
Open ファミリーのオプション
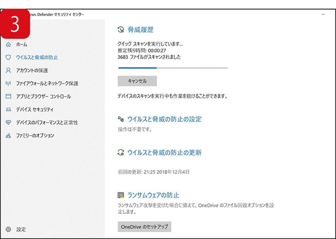click(35, 136)
